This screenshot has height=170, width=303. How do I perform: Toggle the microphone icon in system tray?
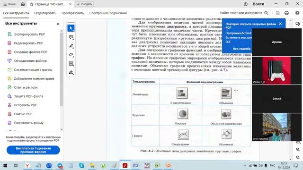(266, 166)
